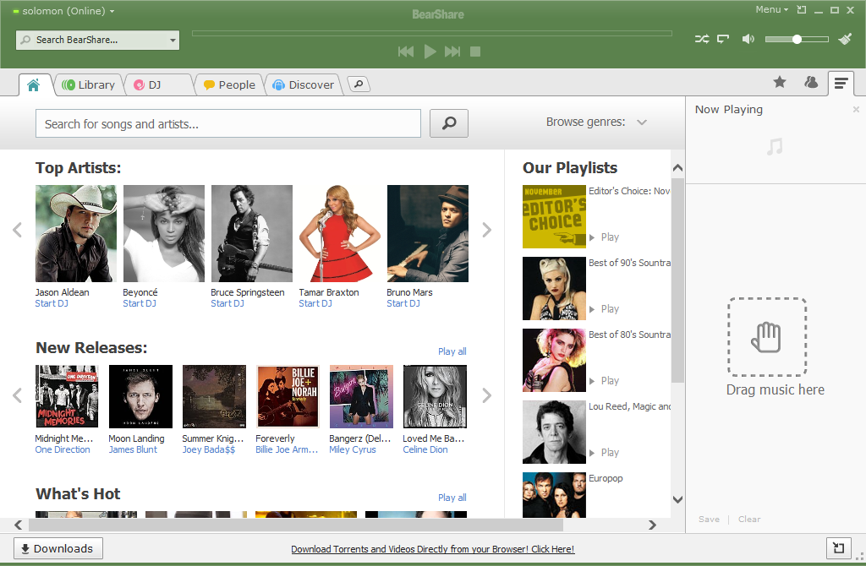
Task: Open the Discover tab
Action: 304,85
